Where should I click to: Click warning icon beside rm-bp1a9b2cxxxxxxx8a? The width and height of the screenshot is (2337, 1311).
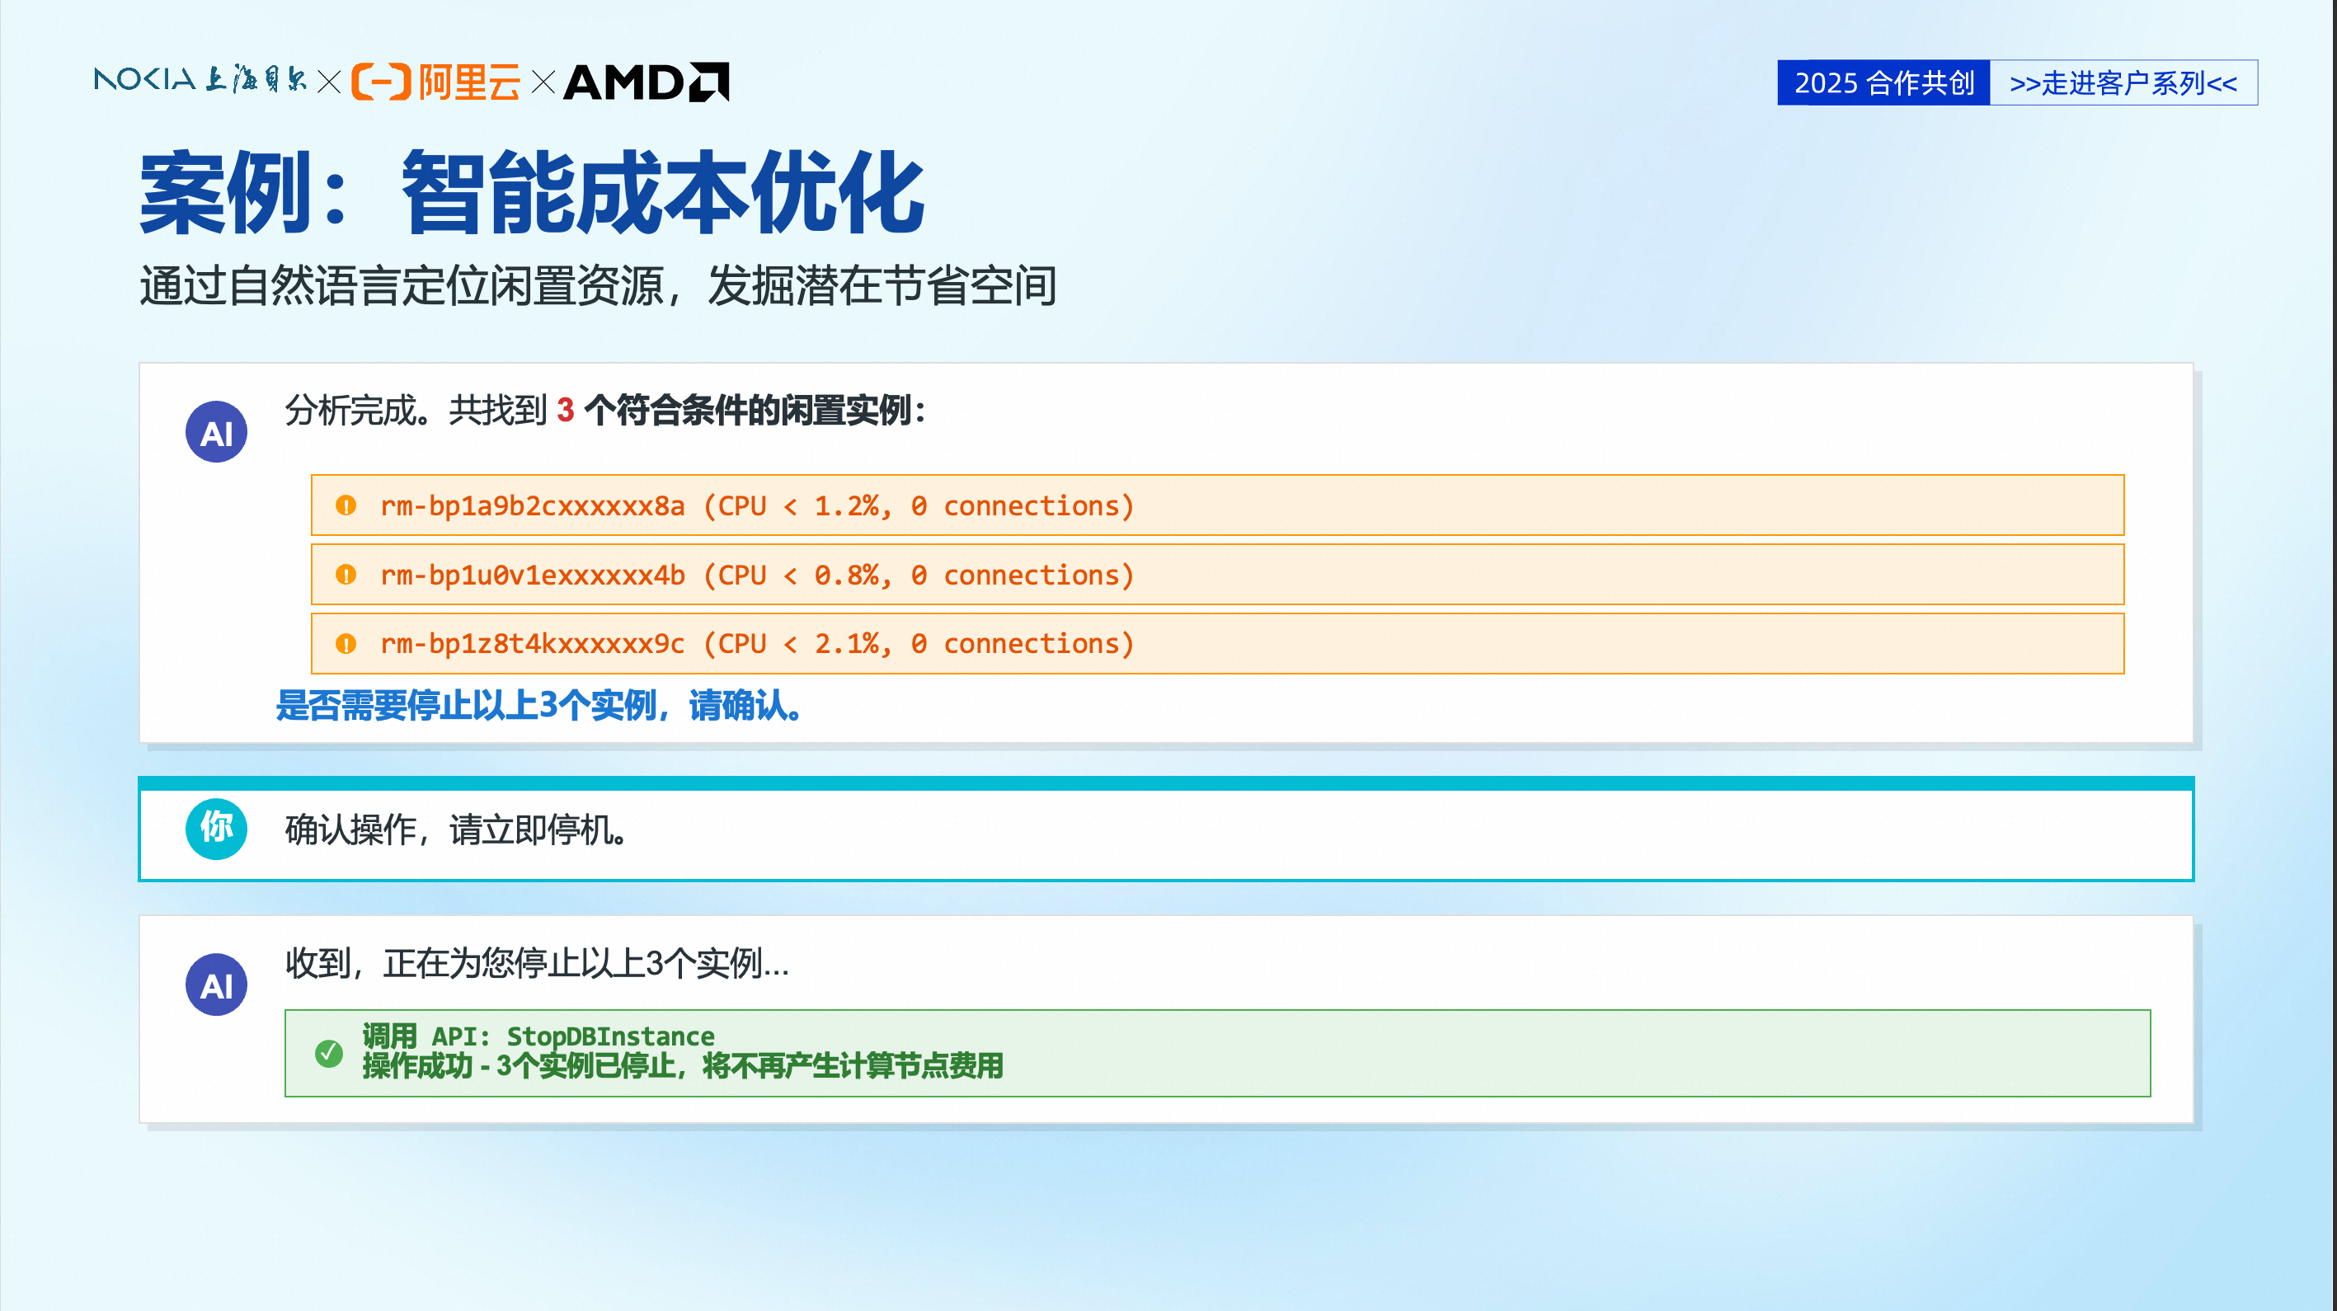click(346, 505)
